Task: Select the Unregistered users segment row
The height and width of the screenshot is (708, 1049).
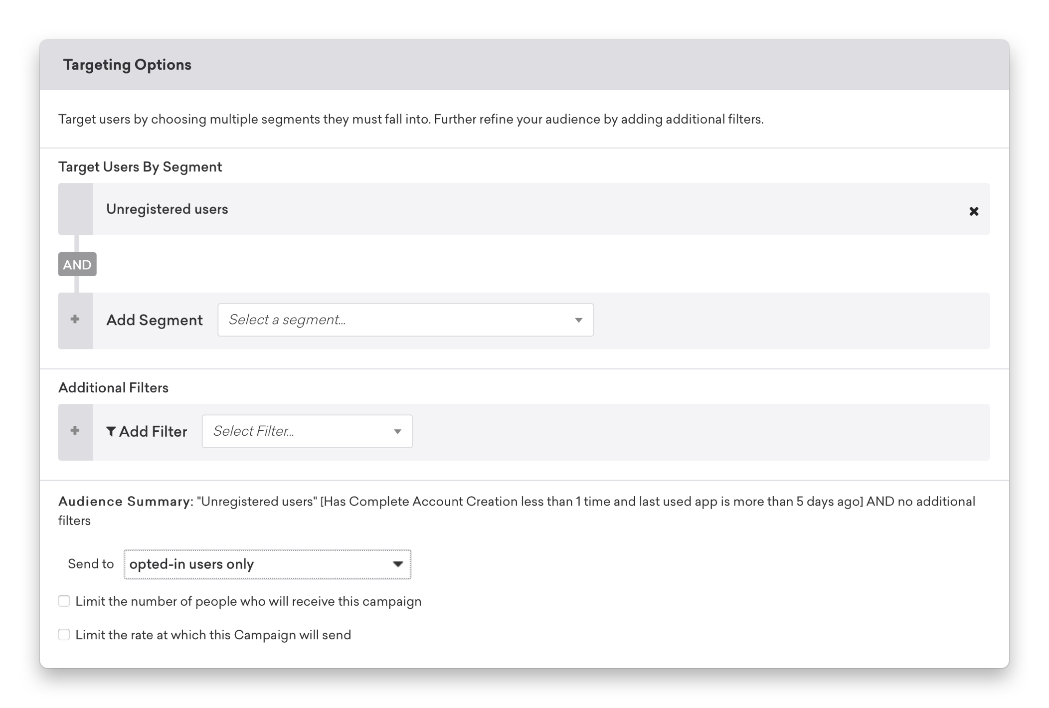Action: click(524, 209)
